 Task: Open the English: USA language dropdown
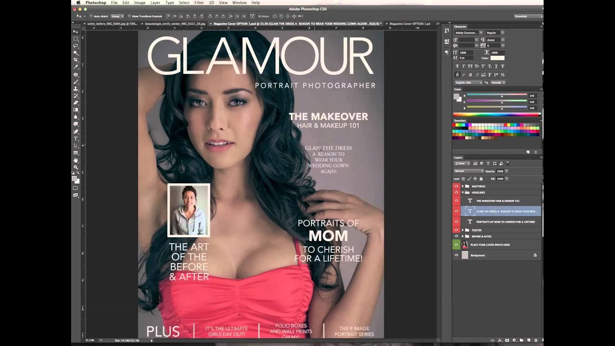468,83
